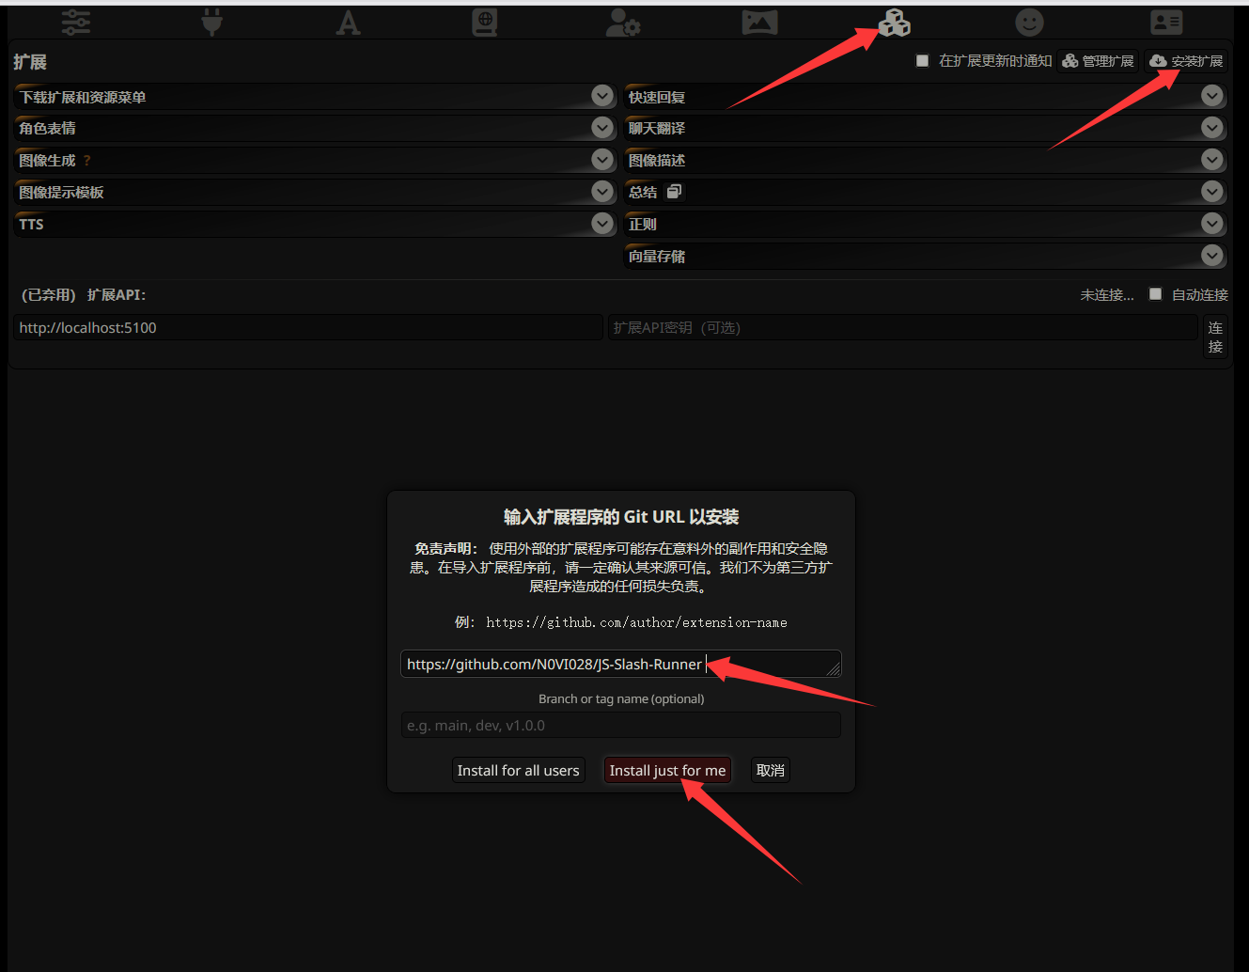
Task: Click the Branch or tag name field
Action: click(x=620, y=726)
